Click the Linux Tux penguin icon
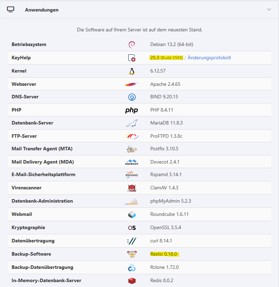The image size is (279, 287). click(x=131, y=71)
